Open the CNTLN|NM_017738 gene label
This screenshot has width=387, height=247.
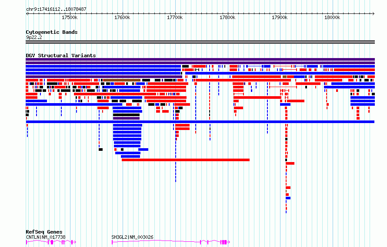pyautogui.click(x=46, y=237)
